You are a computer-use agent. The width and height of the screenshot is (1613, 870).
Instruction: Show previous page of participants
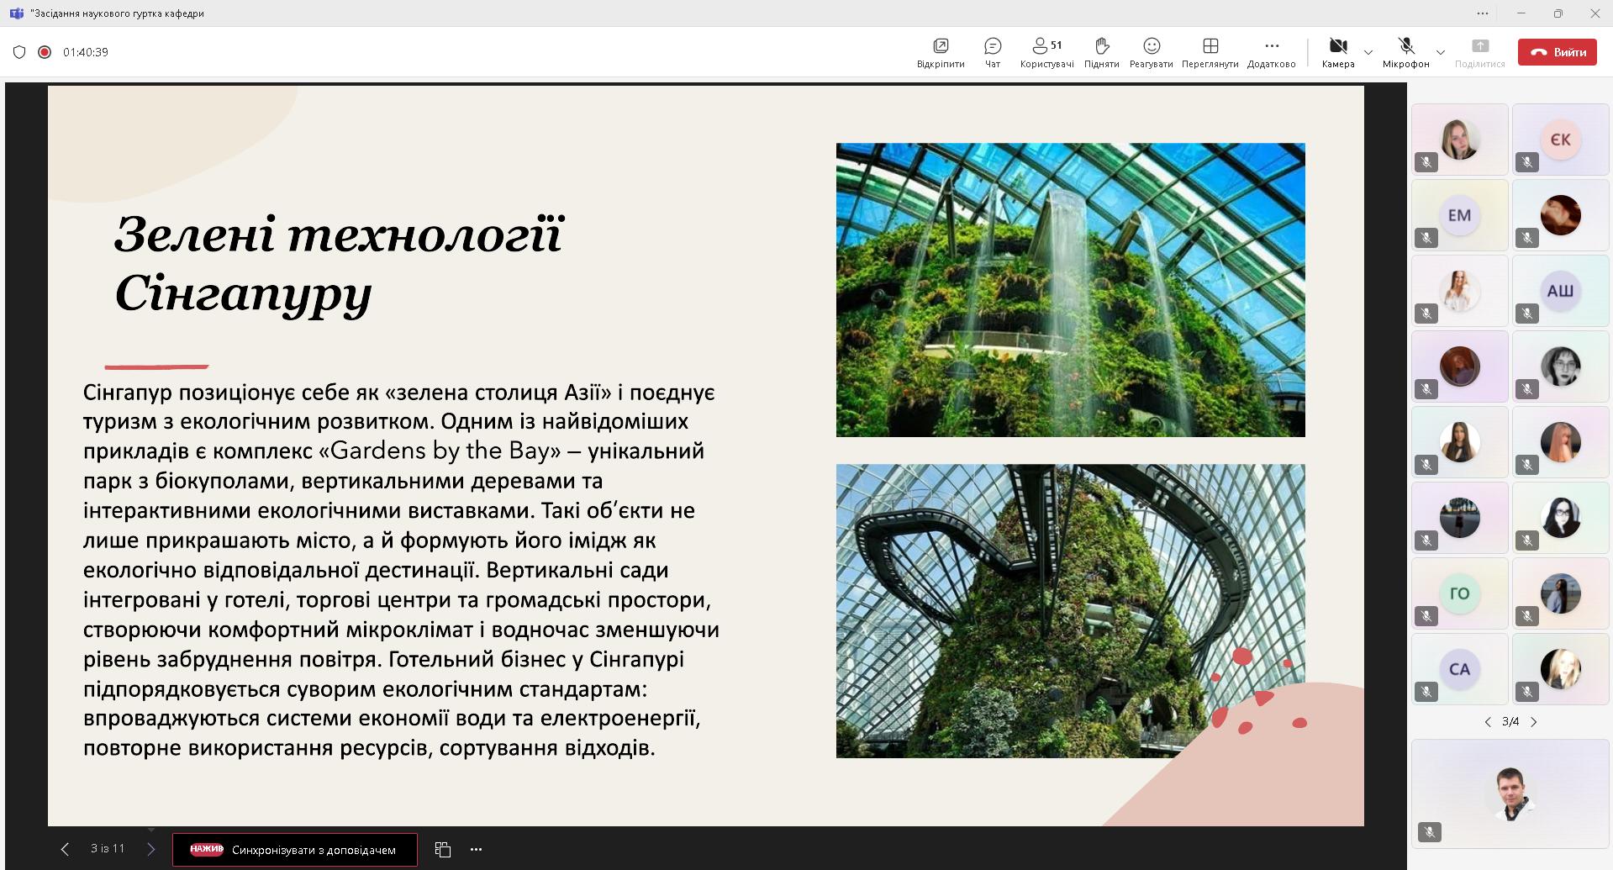[x=1488, y=721]
